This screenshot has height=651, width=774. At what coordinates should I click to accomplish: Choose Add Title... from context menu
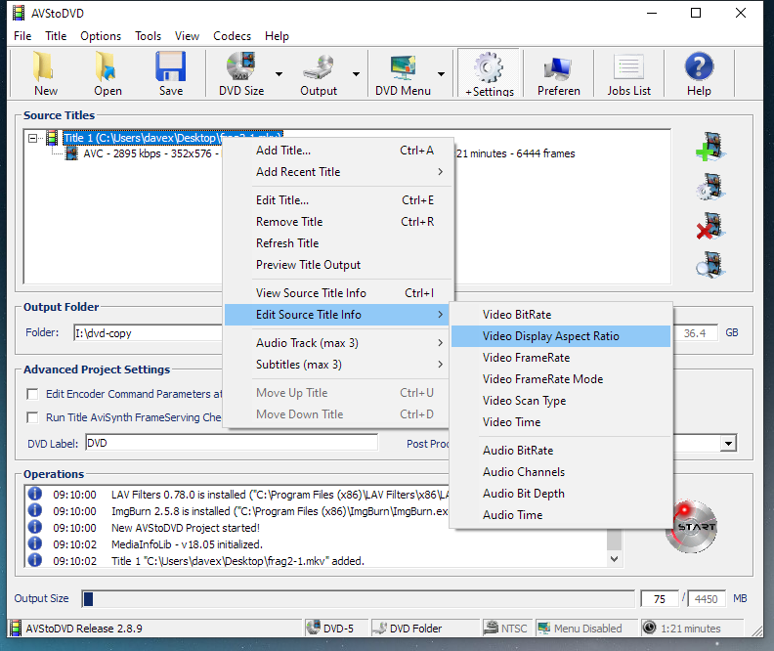coord(336,151)
